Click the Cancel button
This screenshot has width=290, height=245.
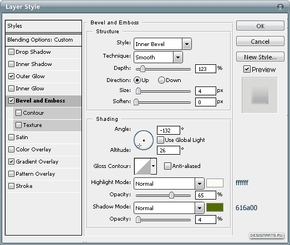coord(260,41)
